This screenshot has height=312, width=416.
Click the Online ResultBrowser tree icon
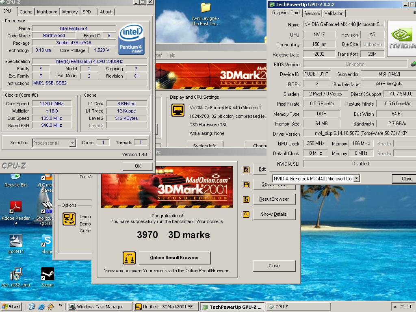point(129,258)
